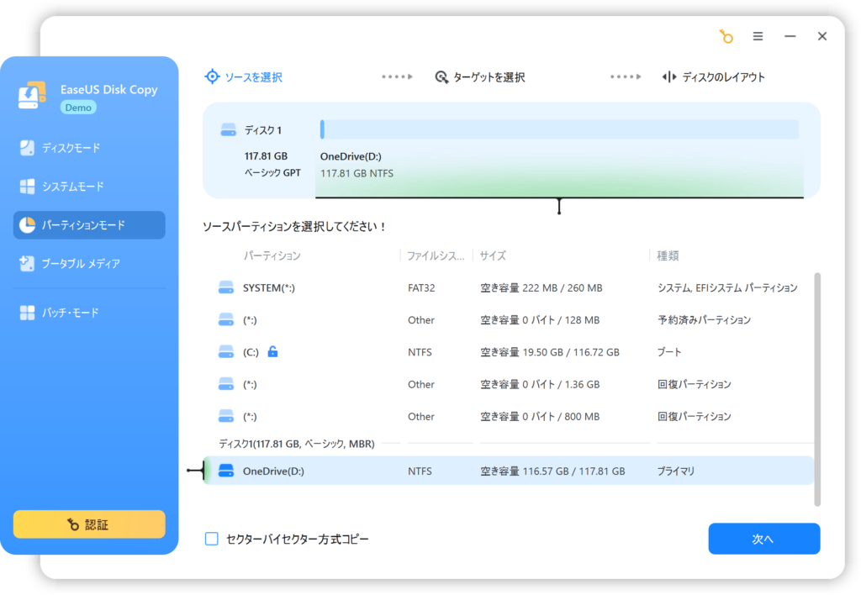This screenshot has height=595, width=861.
Task: Click the ブータブル メディア icon
Action: [27, 264]
